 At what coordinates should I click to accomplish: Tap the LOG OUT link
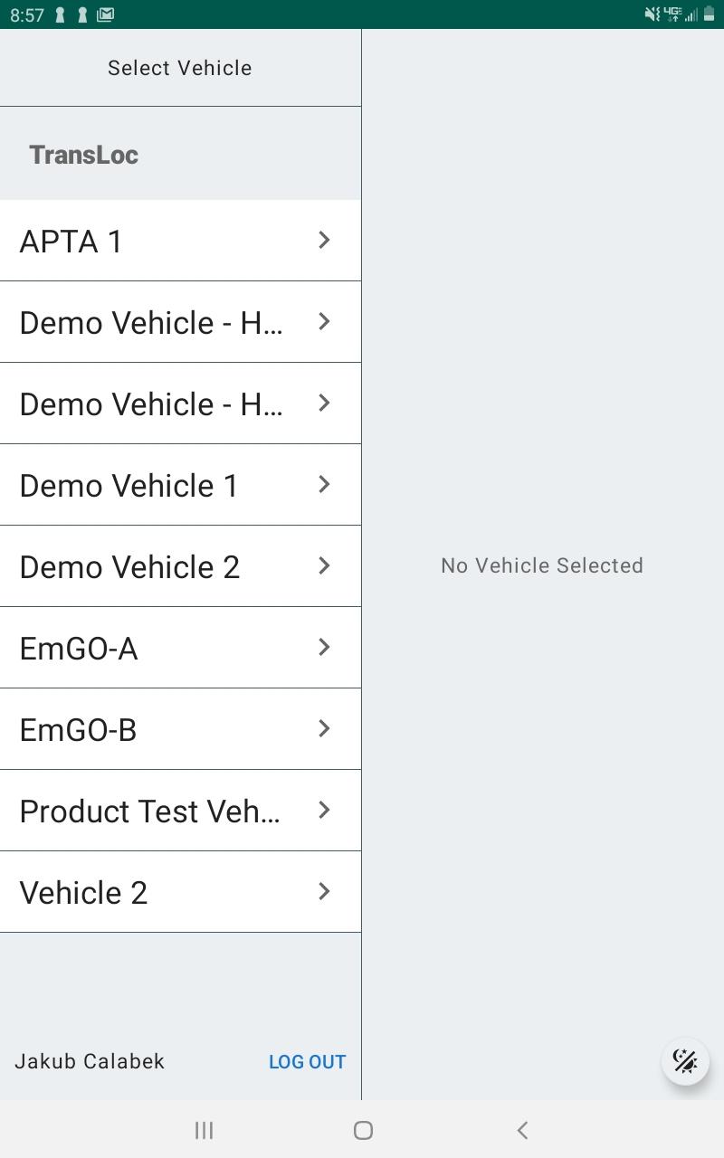(x=307, y=1062)
